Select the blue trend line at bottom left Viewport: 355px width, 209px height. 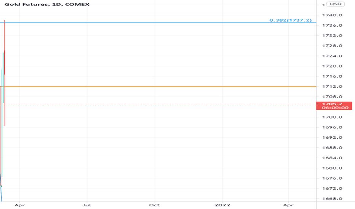tap(1, 193)
